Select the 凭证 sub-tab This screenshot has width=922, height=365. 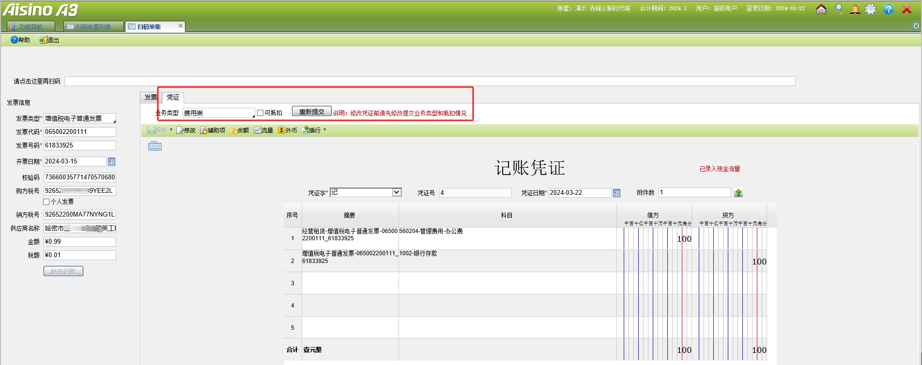(x=173, y=97)
